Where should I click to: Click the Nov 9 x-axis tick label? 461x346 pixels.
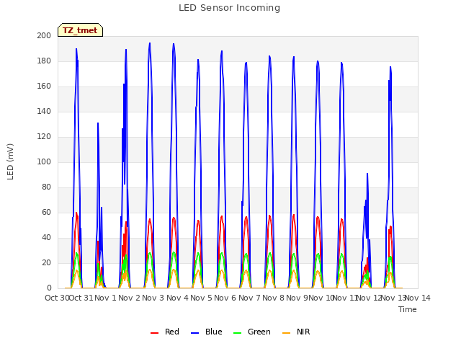pos(297,298)
